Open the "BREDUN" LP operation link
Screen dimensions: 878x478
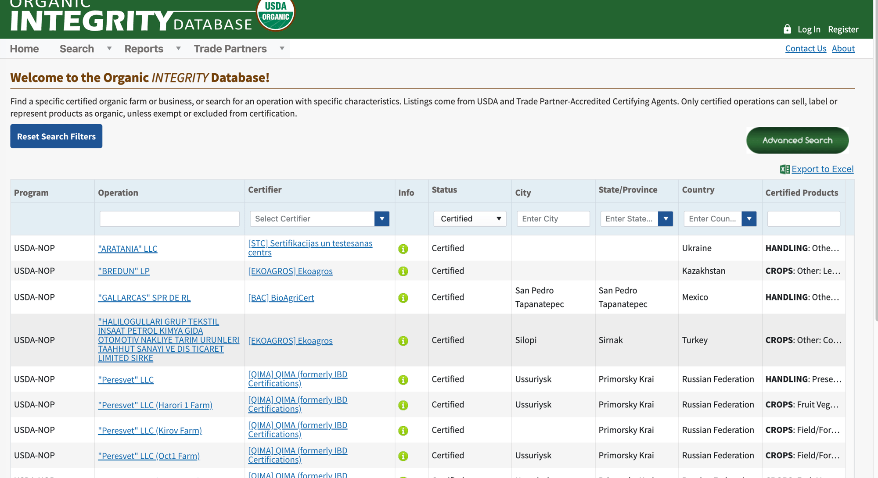[x=124, y=271]
